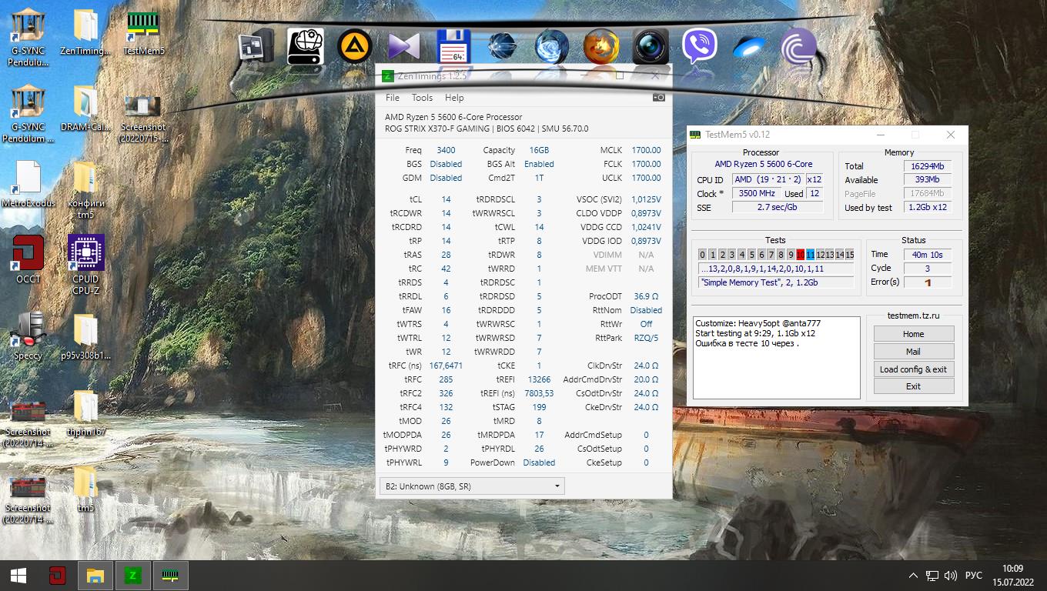Open network status in system tray
The height and width of the screenshot is (591, 1047).
point(932,576)
